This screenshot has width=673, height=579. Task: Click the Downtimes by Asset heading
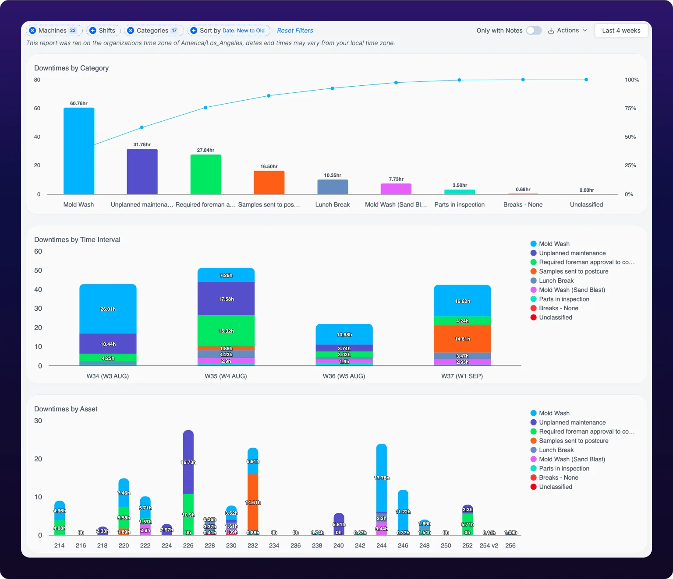pos(66,409)
